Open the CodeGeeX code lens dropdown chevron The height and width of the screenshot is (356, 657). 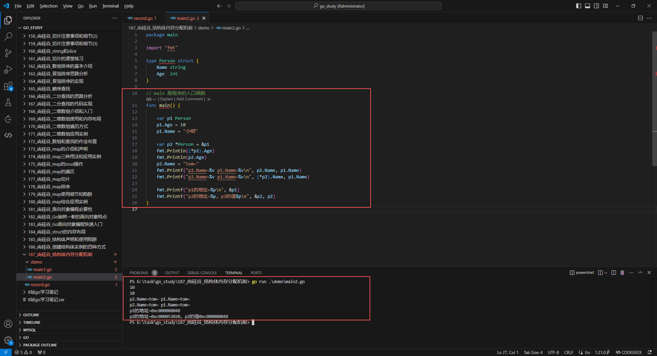tap(154, 99)
